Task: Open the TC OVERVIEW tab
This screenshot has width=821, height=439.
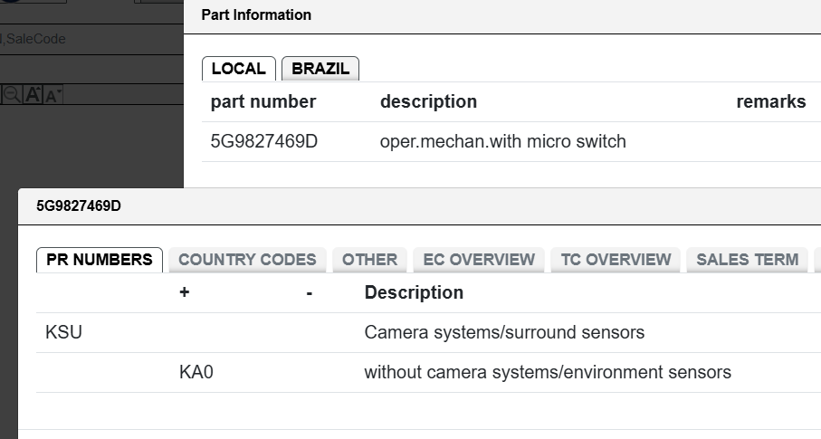Action: click(x=616, y=260)
